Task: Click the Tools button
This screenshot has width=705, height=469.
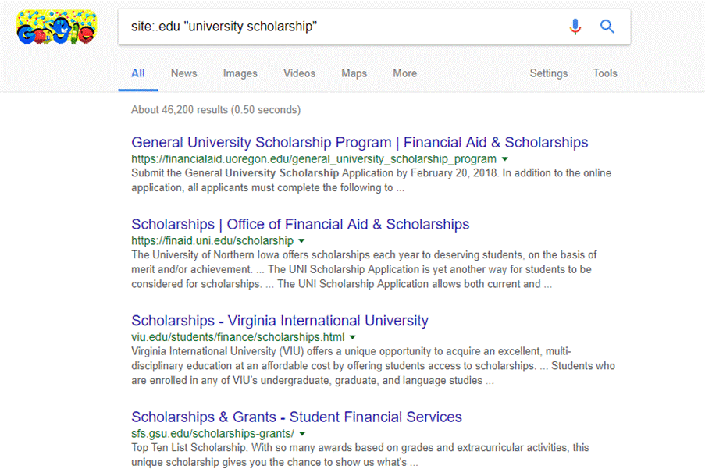Action: pos(605,73)
